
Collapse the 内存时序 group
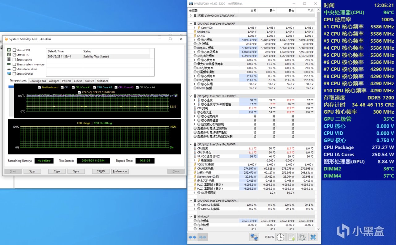(191, 217)
